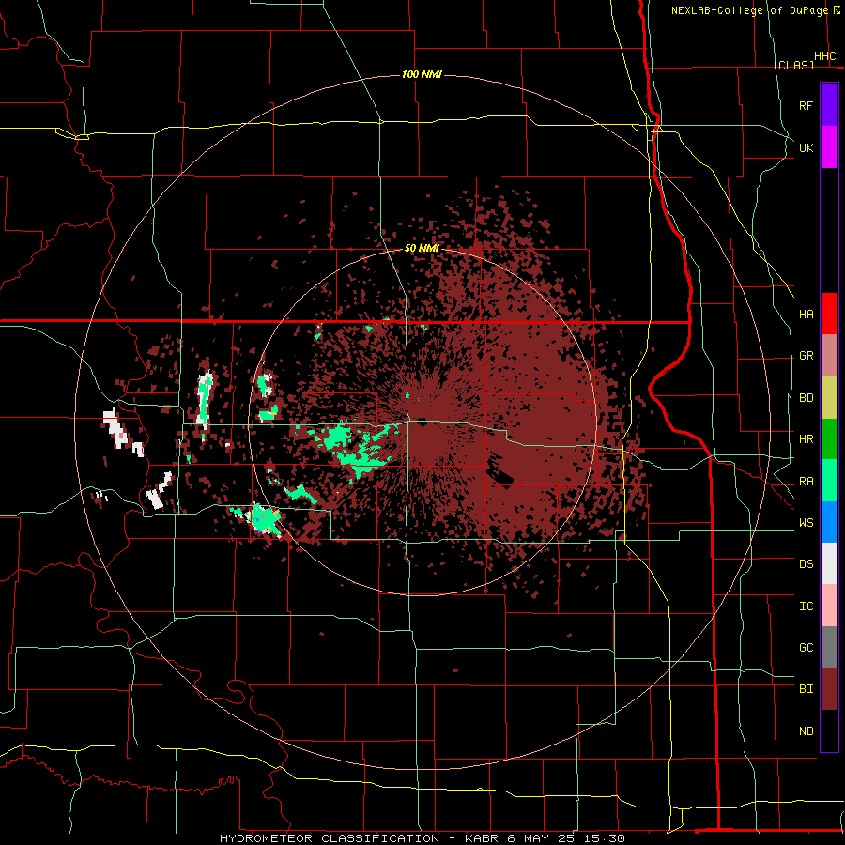The width and height of the screenshot is (845, 845).
Task: Click the 6 MAY 25 date text
Action: coord(544,838)
